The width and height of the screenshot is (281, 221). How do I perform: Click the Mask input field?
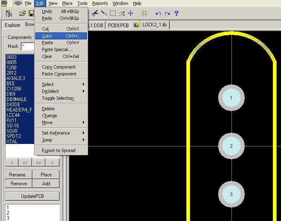click(28, 47)
